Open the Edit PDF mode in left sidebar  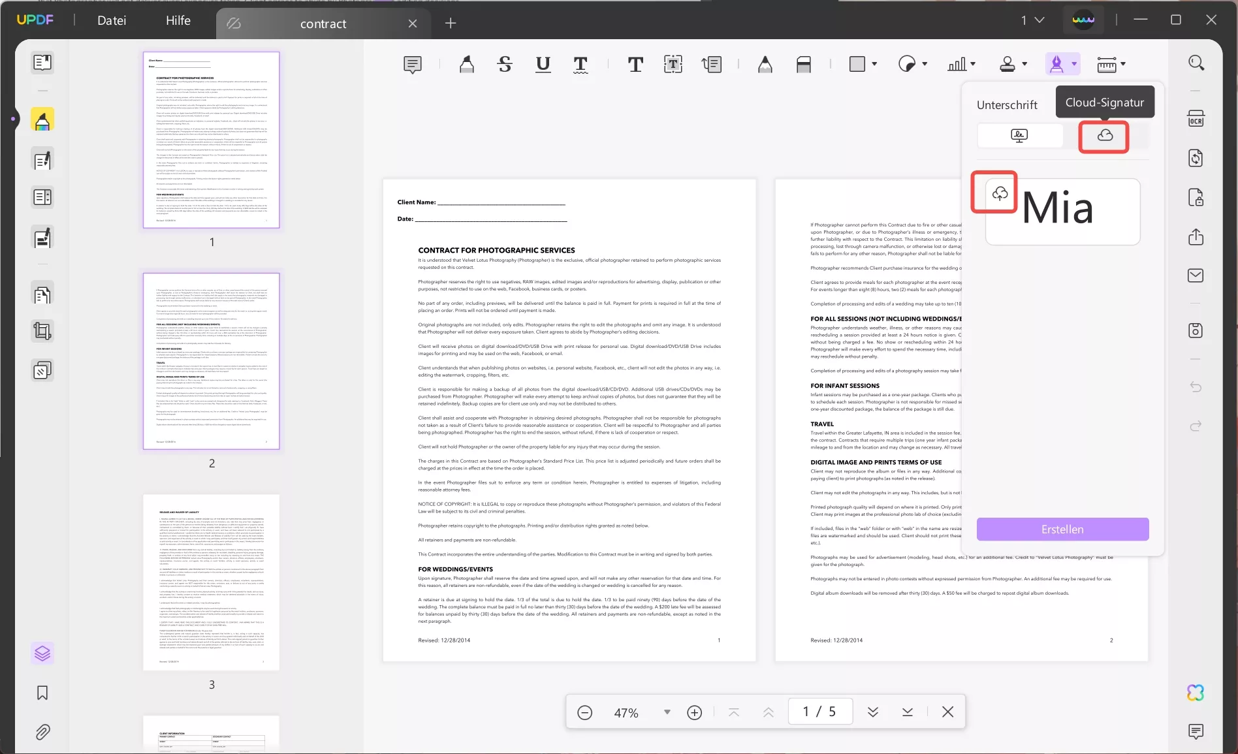[42, 160]
